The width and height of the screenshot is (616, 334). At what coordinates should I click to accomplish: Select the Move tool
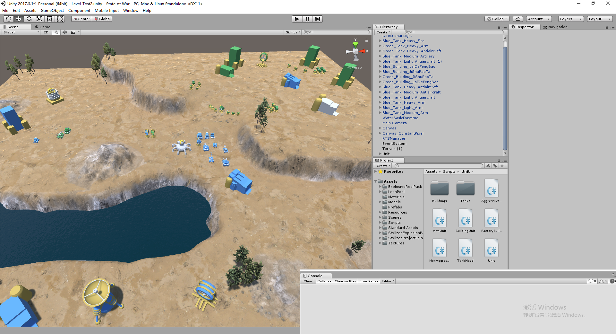(x=19, y=19)
